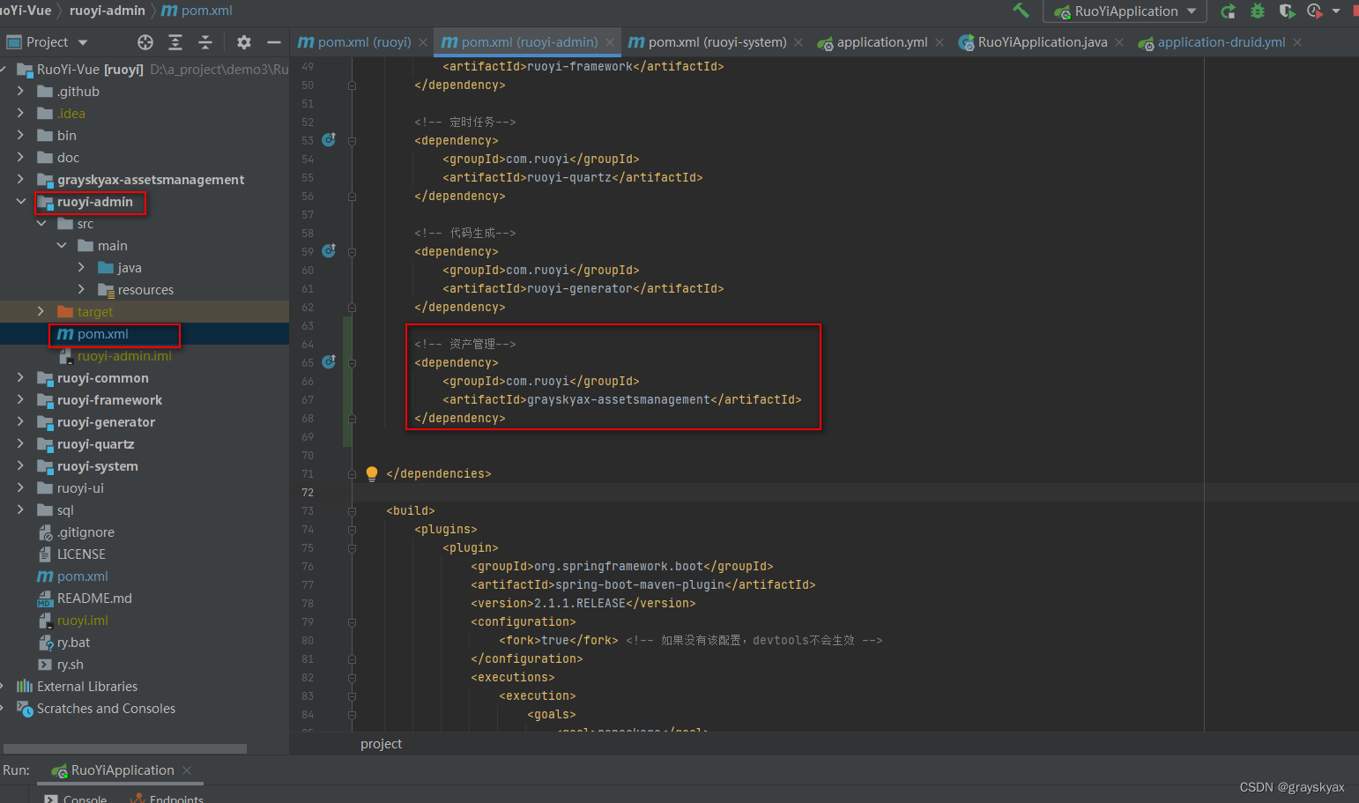1359x803 pixels.
Task: Click the Expand All icon in Project panel
Action: pos(175,42)
